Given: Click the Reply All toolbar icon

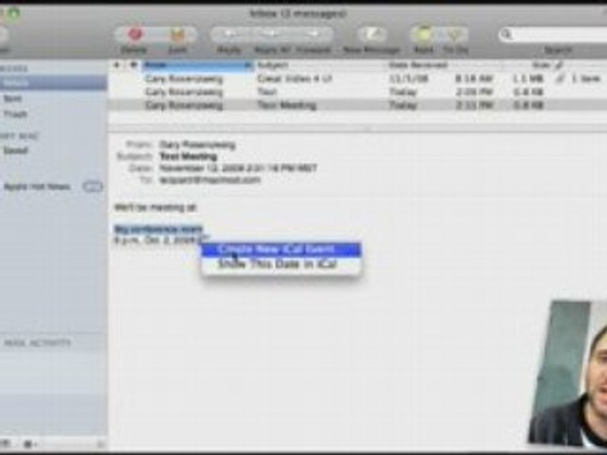Looking at the screenshot, I should pos(272,34).
